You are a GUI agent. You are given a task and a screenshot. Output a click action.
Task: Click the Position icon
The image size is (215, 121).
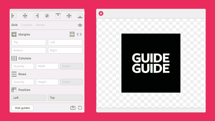(x=14, y=90)
